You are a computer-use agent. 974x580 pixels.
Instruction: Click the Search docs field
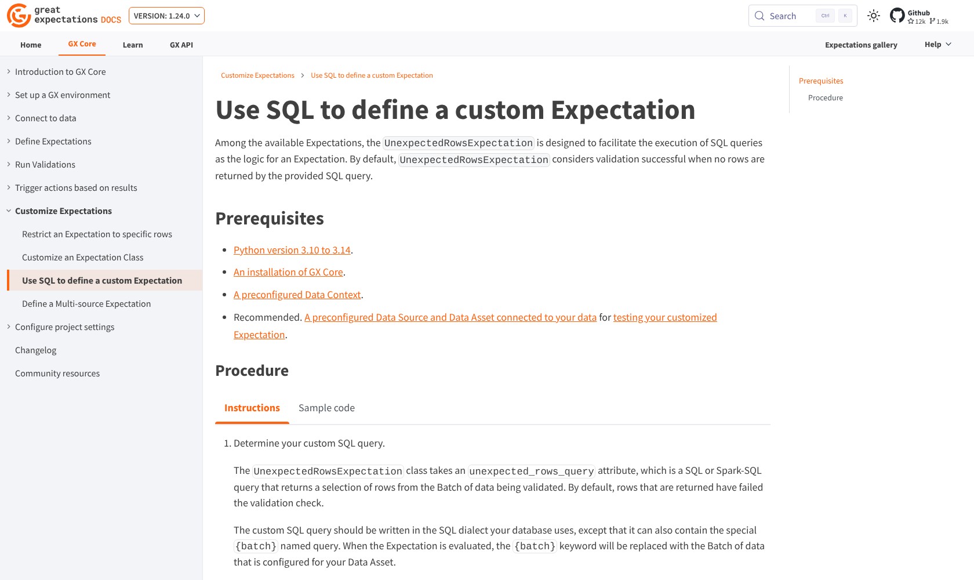point(802,16)
